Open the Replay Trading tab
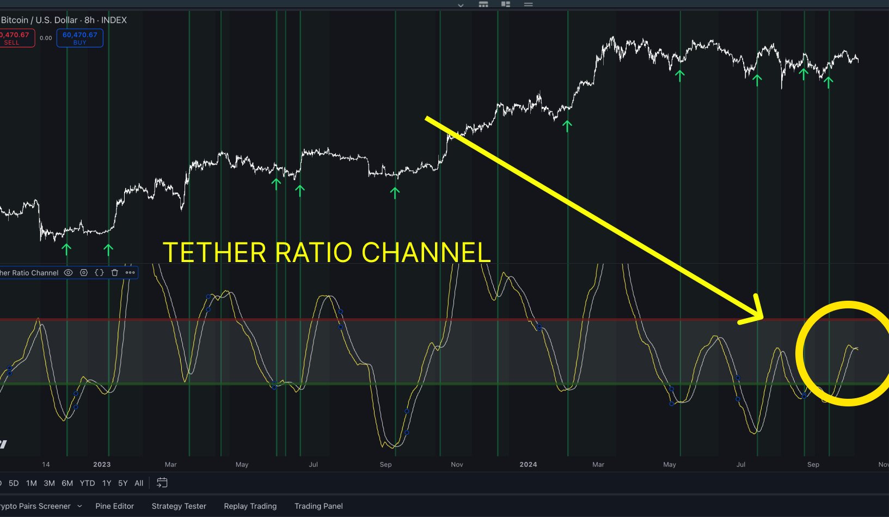This screenshot has width=889, height=517. pos(250,506)
